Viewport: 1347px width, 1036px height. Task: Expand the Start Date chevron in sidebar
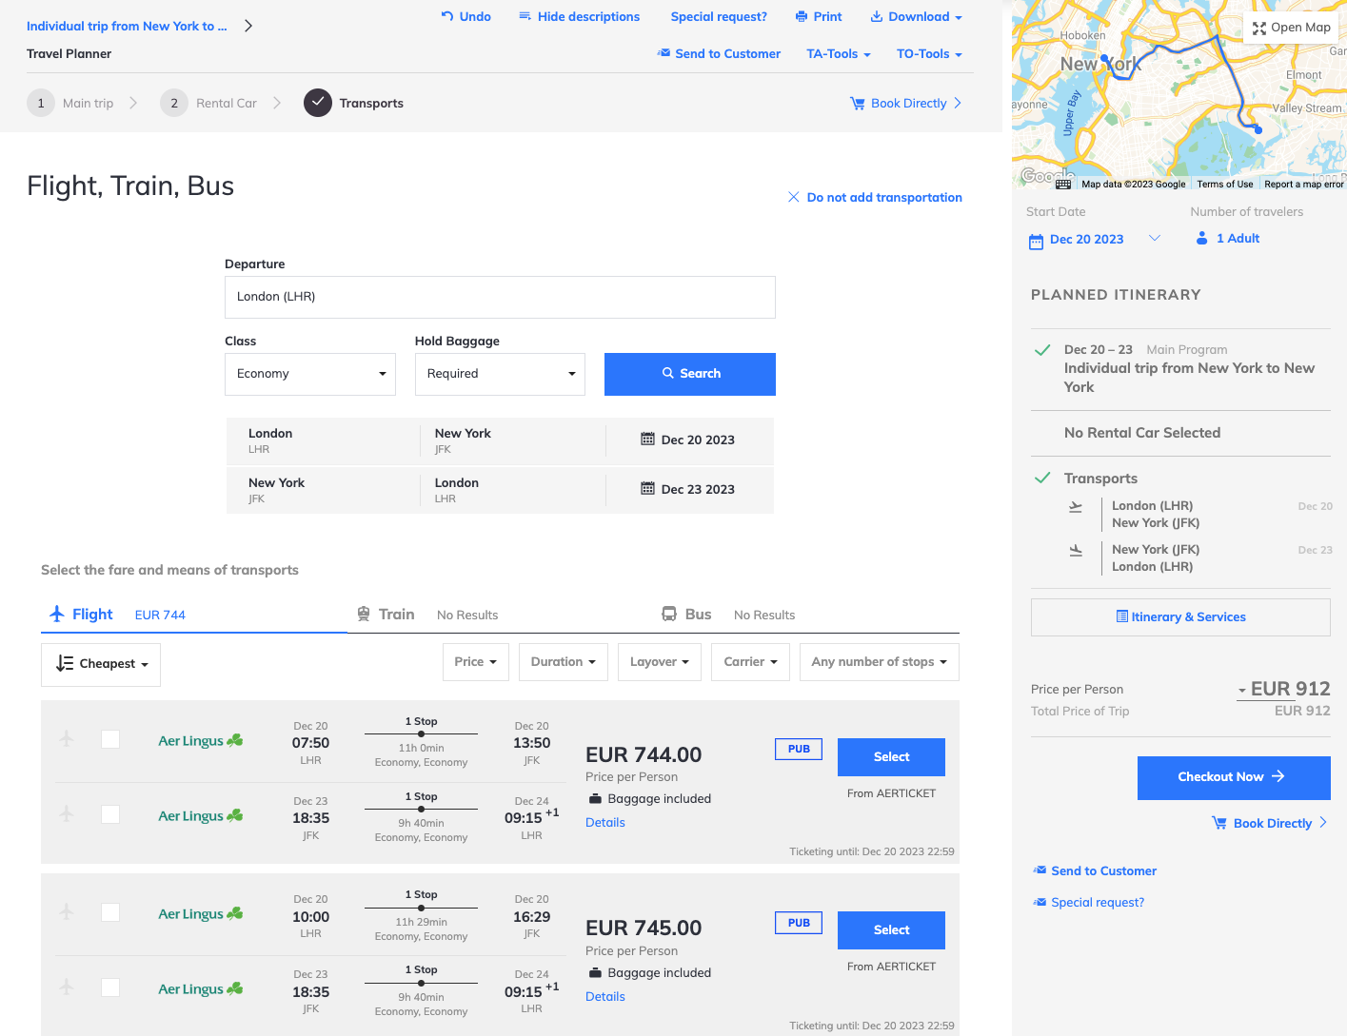pos(1155,238)
